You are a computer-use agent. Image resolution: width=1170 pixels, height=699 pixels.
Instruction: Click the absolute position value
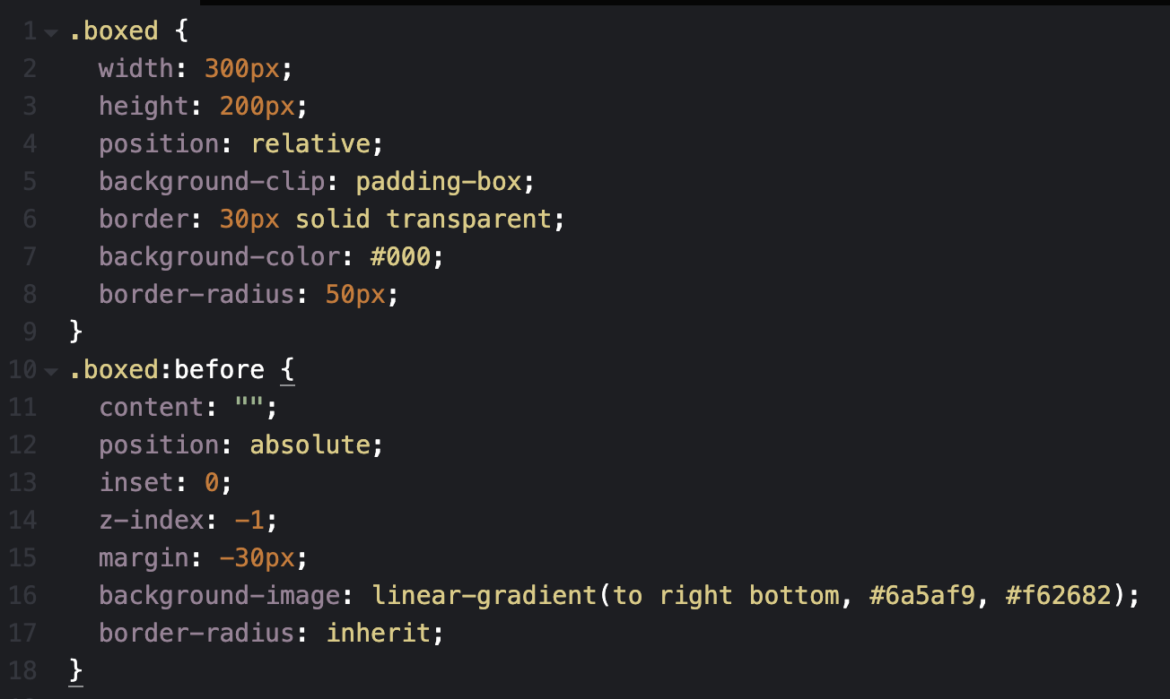[310, 445]
